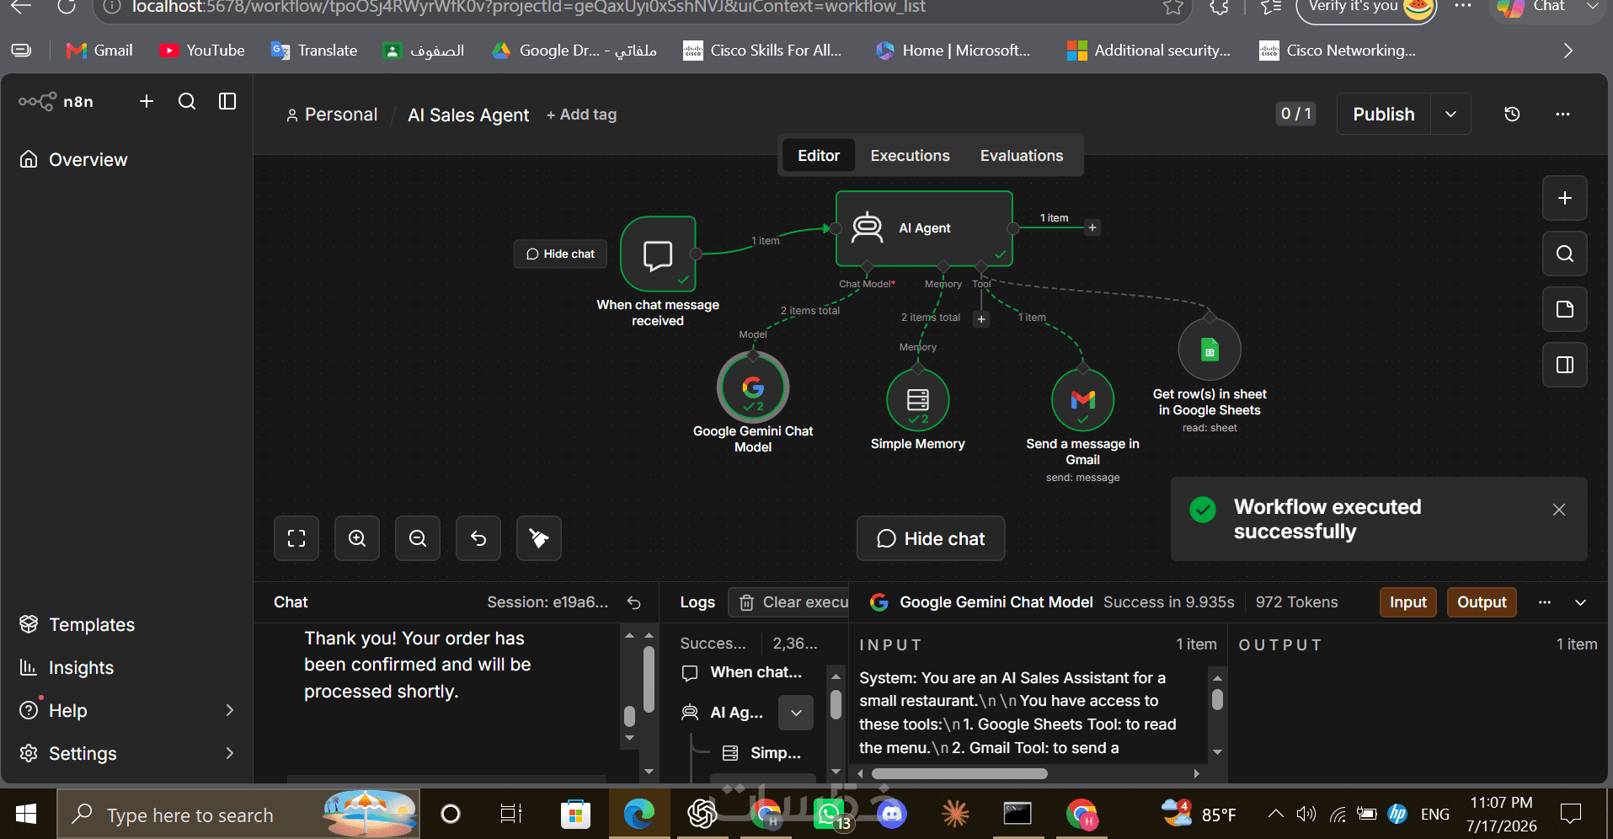This screenshot has width=1613, height=839.
Task: Add a node using the canvas plus button
Action: [1565, 198]
